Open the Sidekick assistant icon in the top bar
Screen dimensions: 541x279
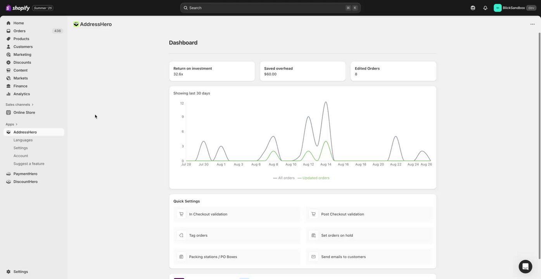pyautogui.click(x=473, y=8)
